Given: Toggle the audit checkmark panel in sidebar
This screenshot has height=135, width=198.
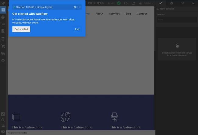Looking at the screenshot, I should pyautogui.click(x=3, y=114).
